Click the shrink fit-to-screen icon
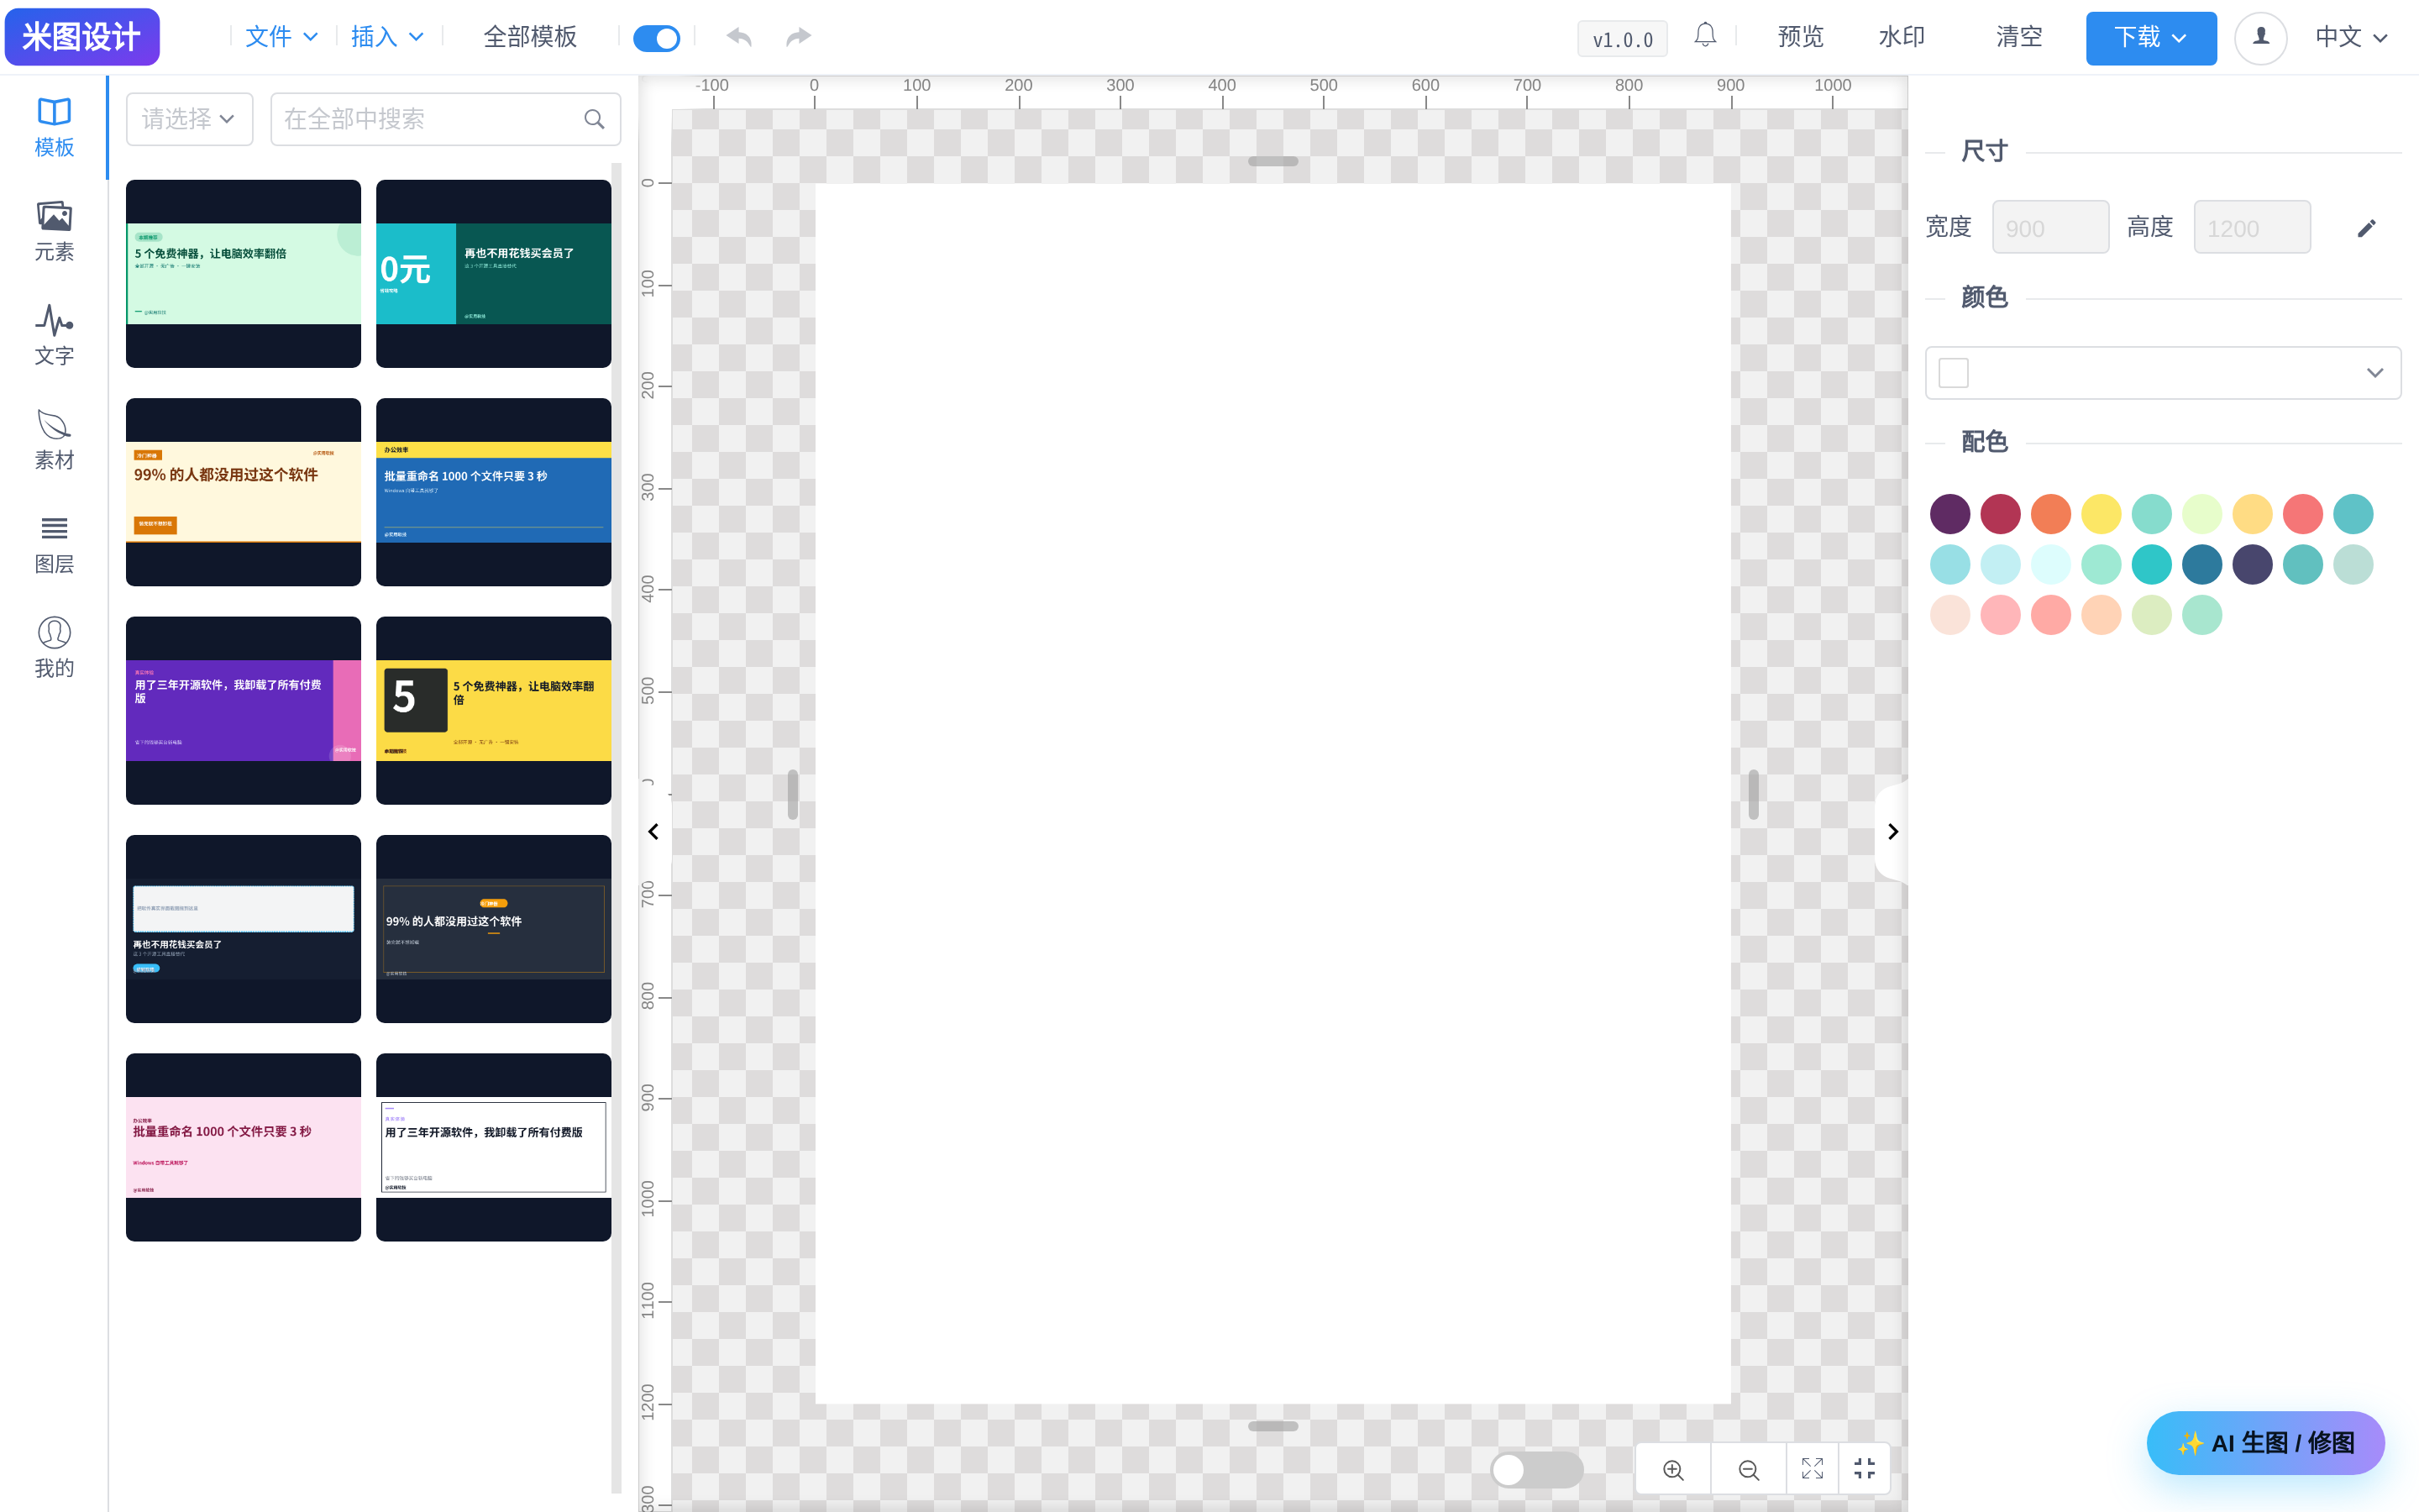The width and height of the screenshot is (2419, 1512). click(1865, 1468)
